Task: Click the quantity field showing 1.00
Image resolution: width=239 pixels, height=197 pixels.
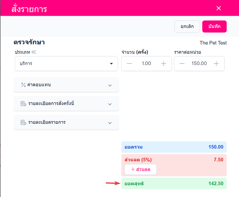Action: (x=146, y=63)
